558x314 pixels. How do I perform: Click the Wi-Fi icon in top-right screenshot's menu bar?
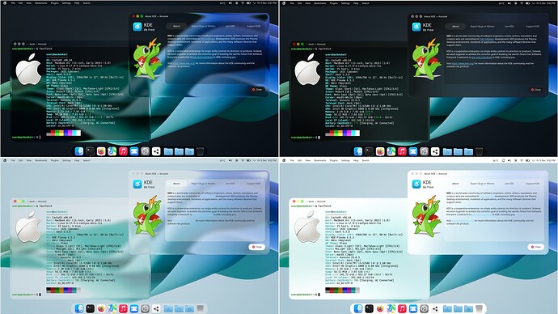[x=522, y=3]
